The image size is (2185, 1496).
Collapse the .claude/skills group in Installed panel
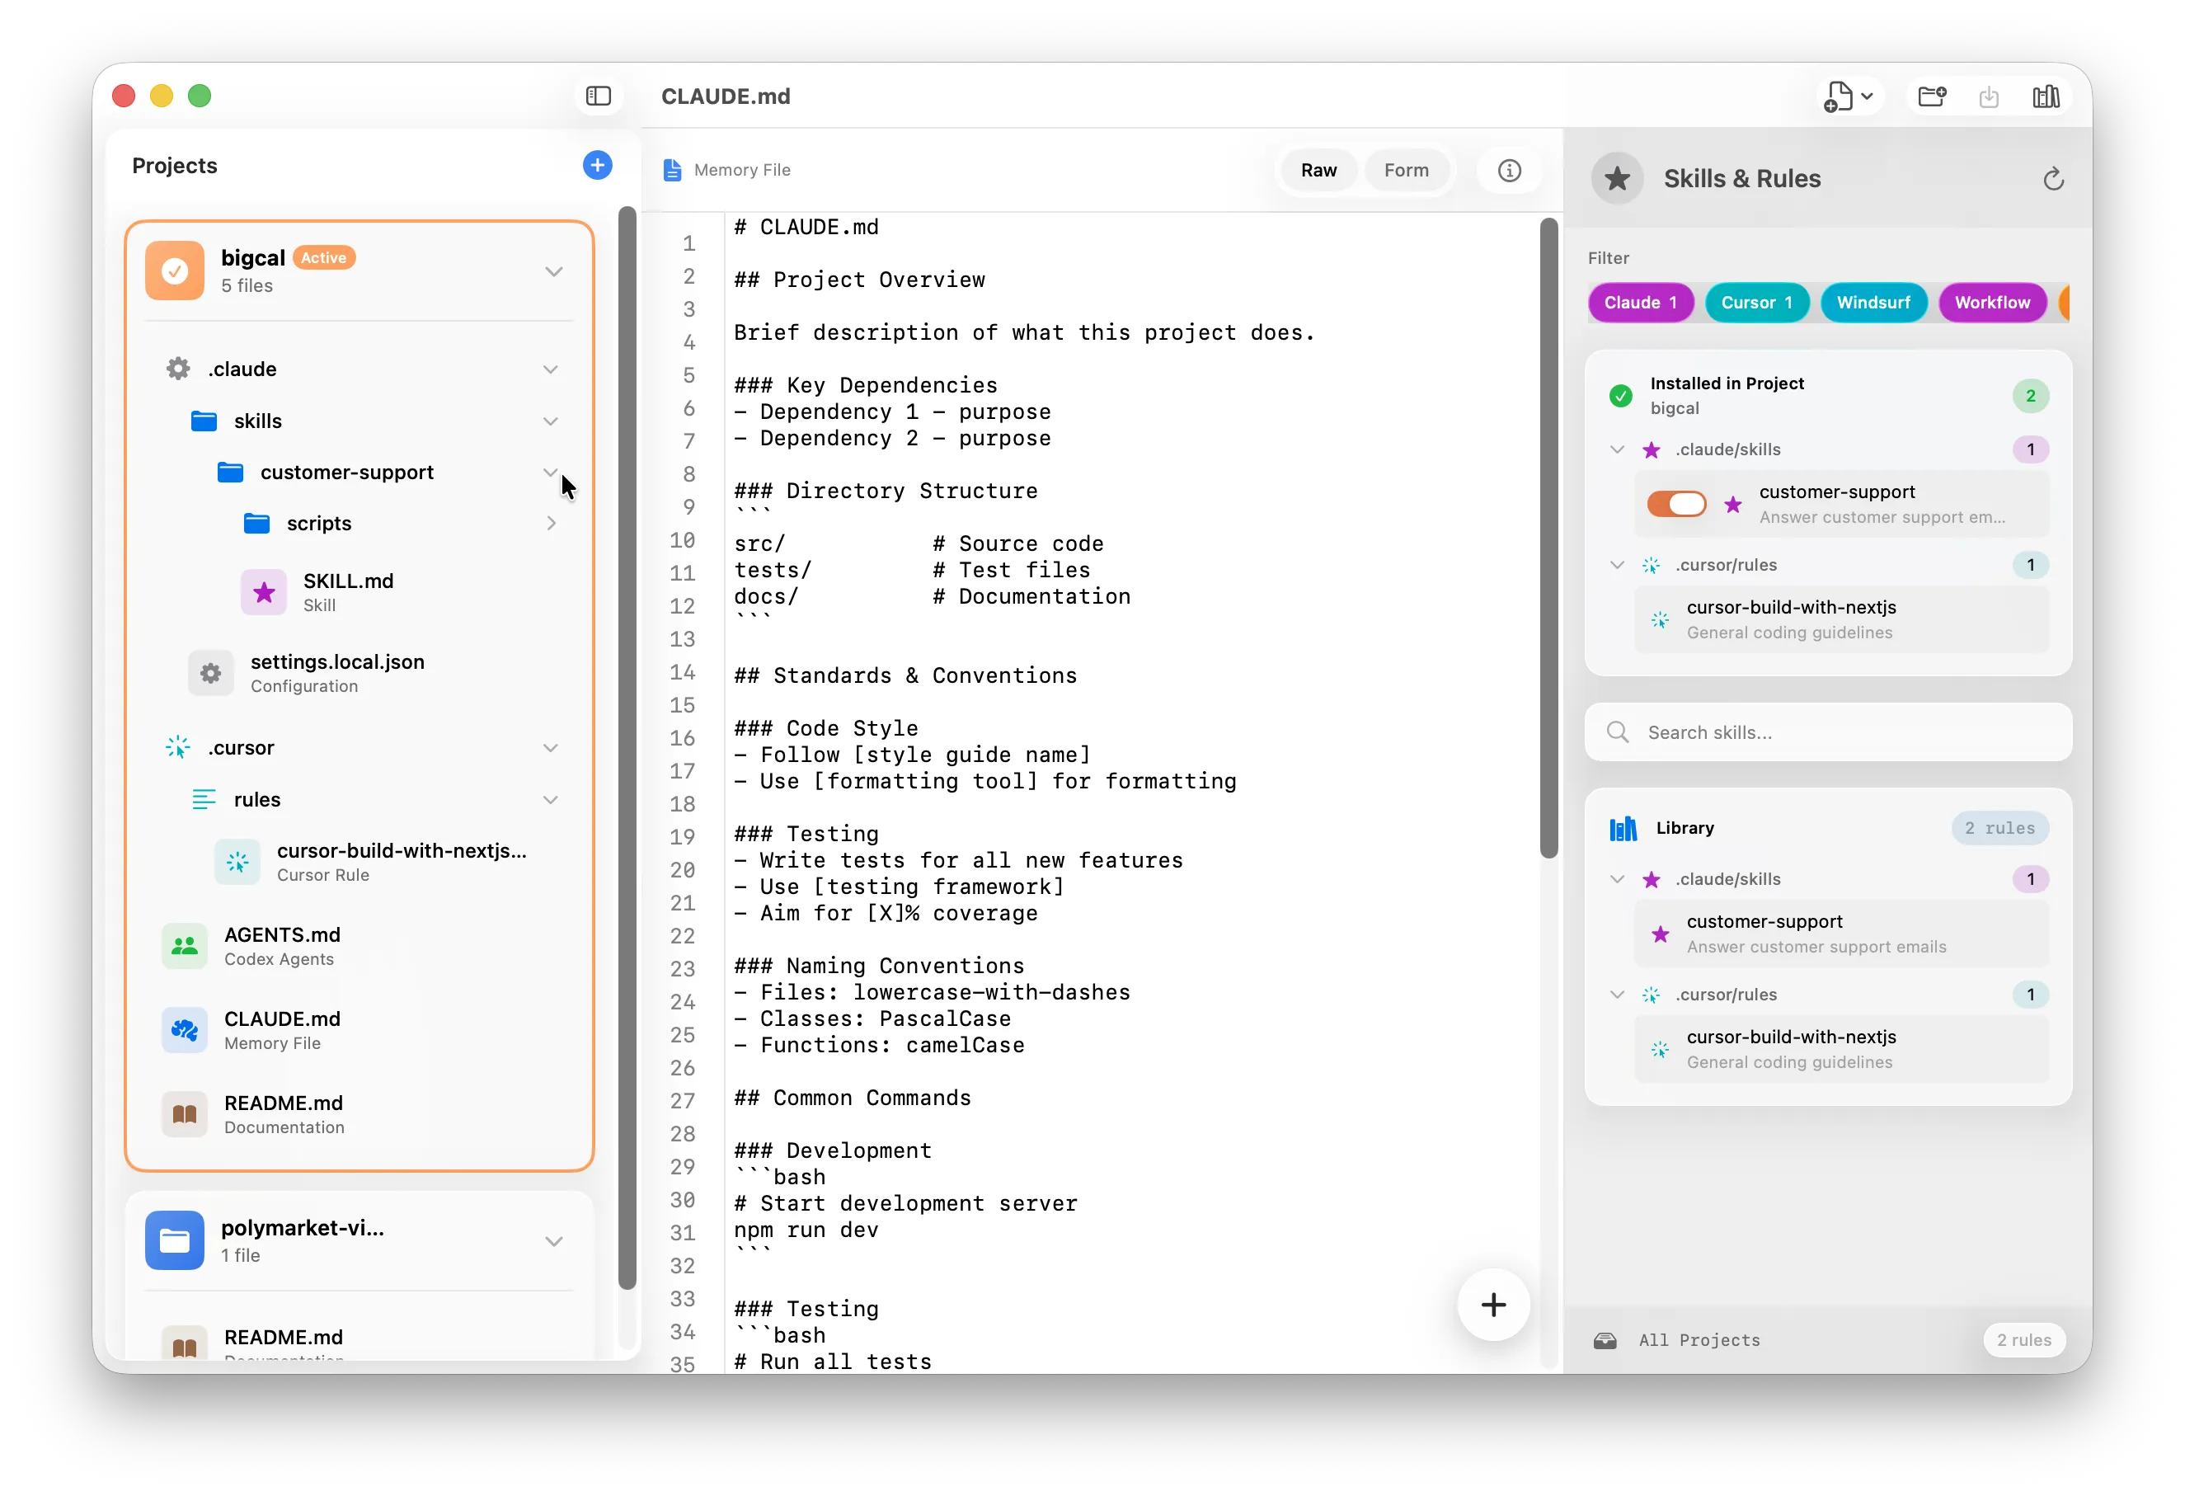[x=1616, y=449]
